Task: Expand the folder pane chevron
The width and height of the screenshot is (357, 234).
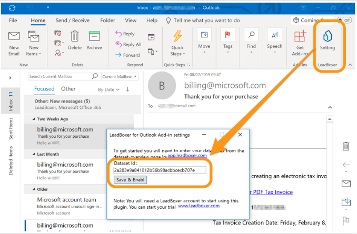Action: point(10,78)
